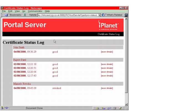Open more details for Manuelo Revoka revoked entry
The width and height of the screenshot is (169, 111).
pyautogui.click(x=107, y=88)
